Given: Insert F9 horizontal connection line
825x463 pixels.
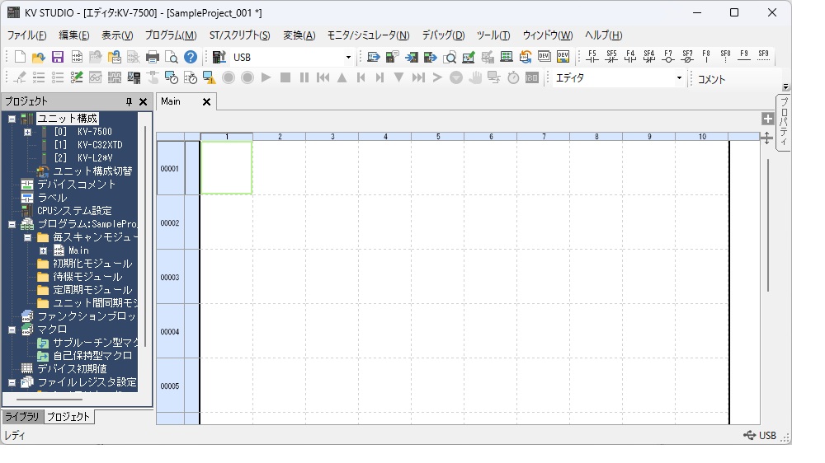Looking at the screenshot, I should 744,57.
